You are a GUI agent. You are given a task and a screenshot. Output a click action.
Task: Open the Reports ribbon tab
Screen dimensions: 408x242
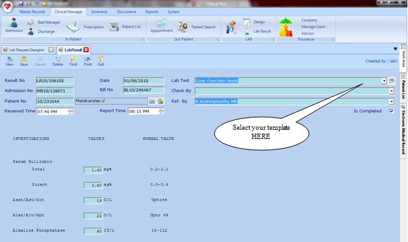coord(152,12)
